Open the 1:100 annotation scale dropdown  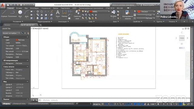(153, 104)
